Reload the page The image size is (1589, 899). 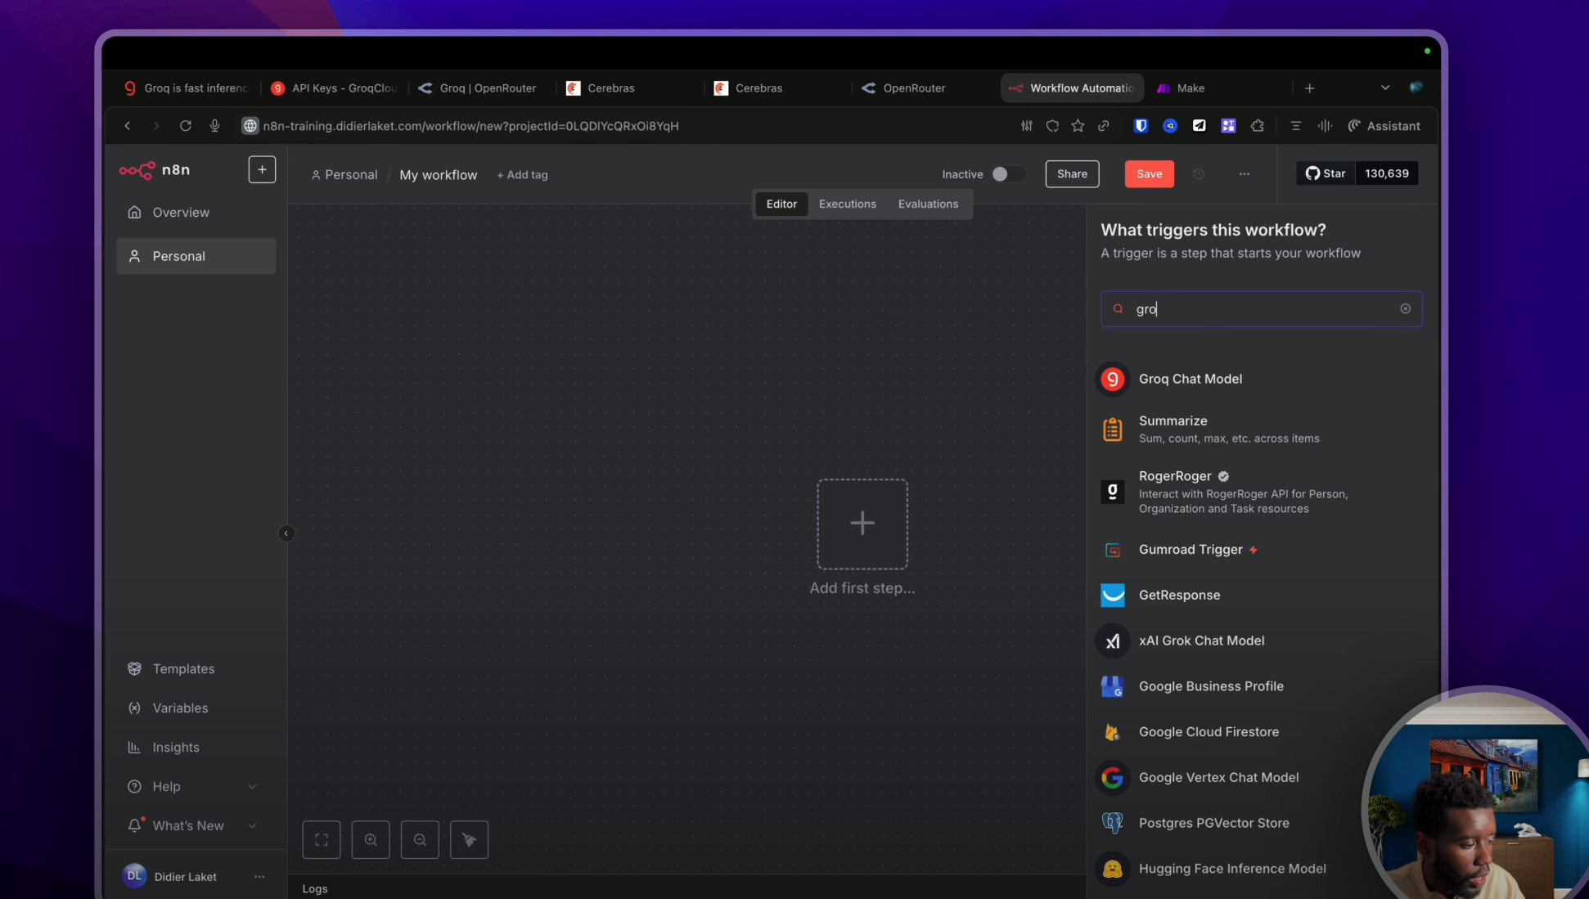click(x=186, y=126)
